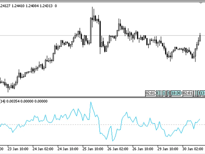The height and width of the screenshot is (154, 205).
Task: Click the close price value 1.24313
Action: [x=46, y=6]
